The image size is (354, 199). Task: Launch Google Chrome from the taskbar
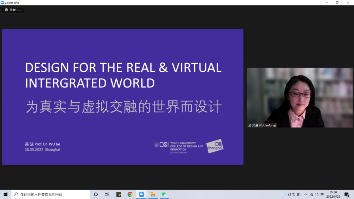click(x=130, y=194)
